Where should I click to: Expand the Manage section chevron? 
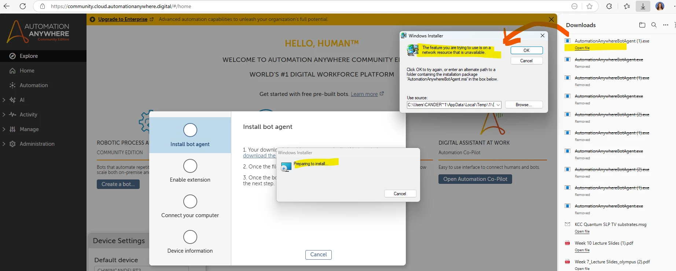[4, 129]
